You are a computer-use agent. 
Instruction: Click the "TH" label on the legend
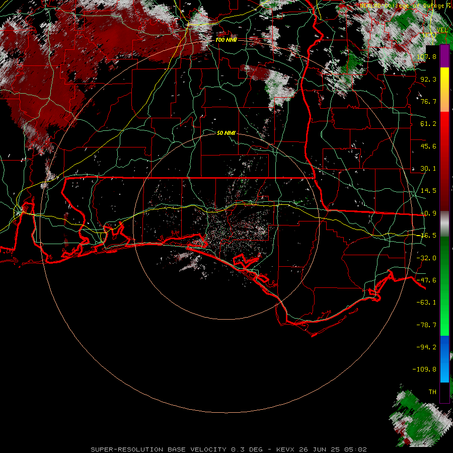click(432, 392)
